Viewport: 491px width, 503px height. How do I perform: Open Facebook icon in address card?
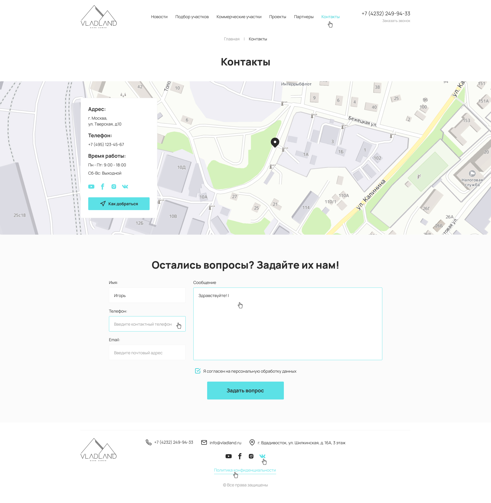click(102, 187)
